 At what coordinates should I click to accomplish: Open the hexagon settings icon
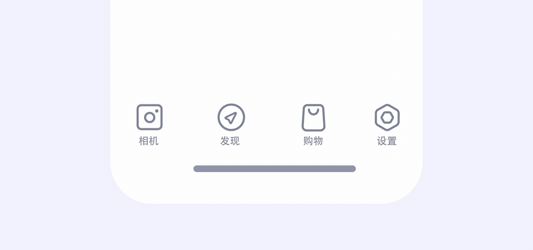[x=387, y=117]
